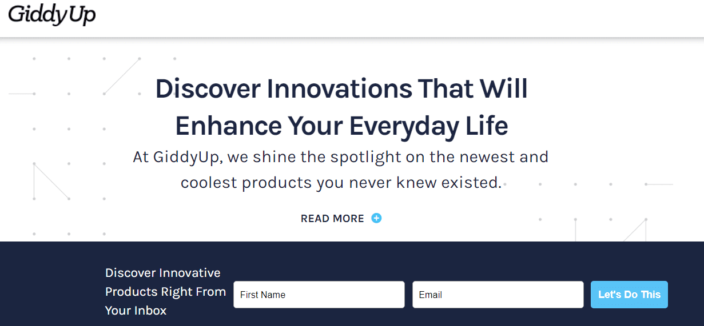Screen dimensions: 704x326
Task: Click the headline line 'Enhance Your Everyday Life'
Action: 341,126
